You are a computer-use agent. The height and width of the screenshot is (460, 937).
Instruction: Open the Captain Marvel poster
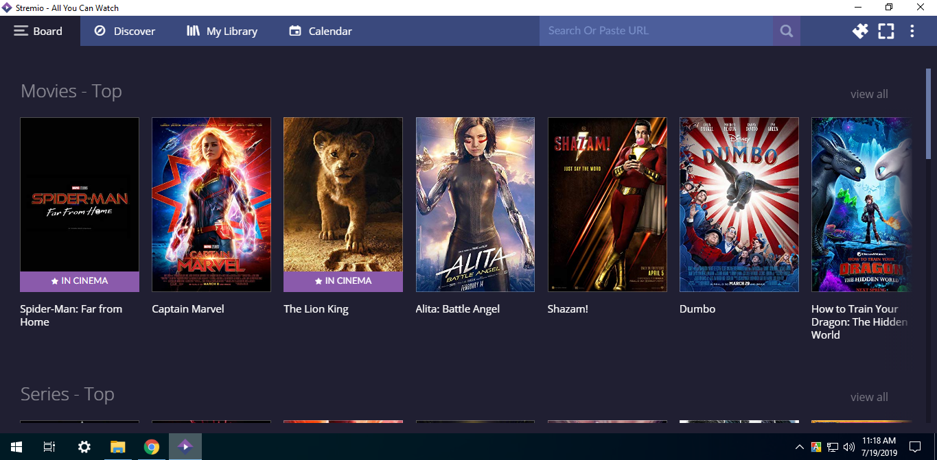(x=211, y=204)
